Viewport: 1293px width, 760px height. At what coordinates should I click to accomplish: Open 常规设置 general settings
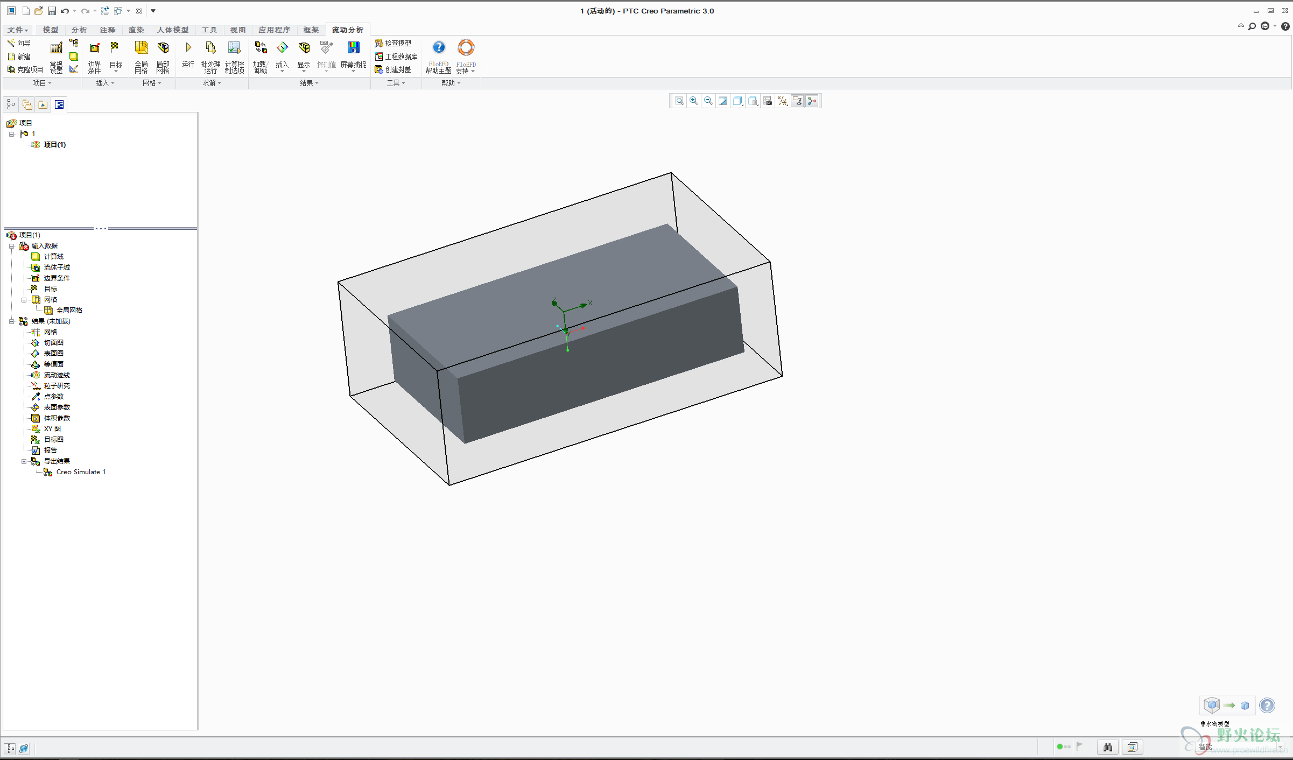(56, 57)
